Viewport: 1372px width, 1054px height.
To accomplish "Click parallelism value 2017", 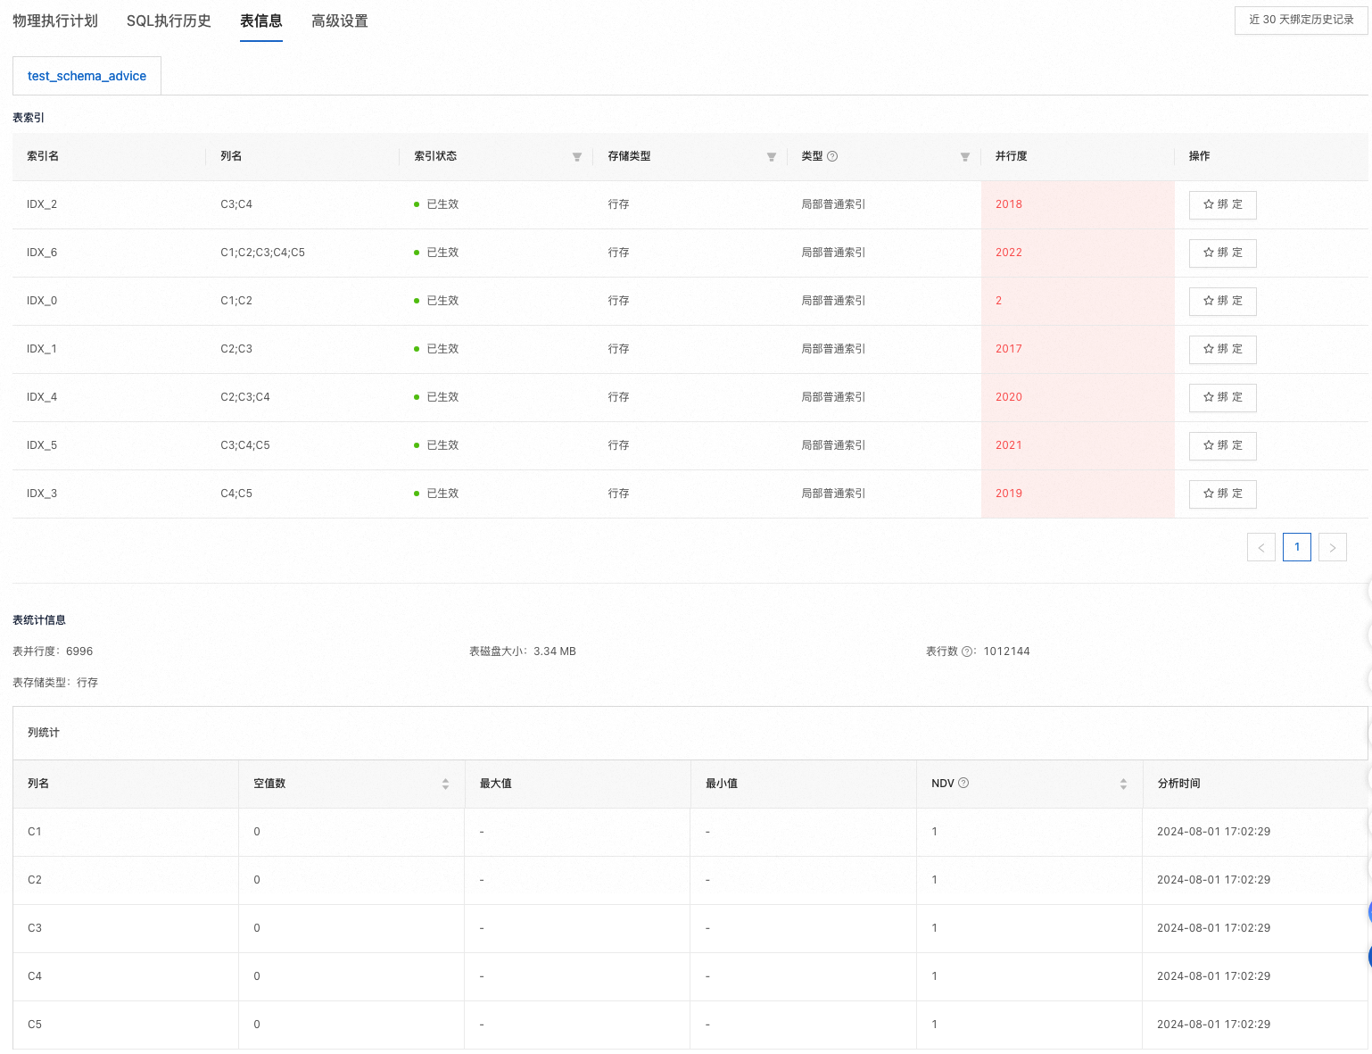I will pyautogui.click(x=1009, y=349).
